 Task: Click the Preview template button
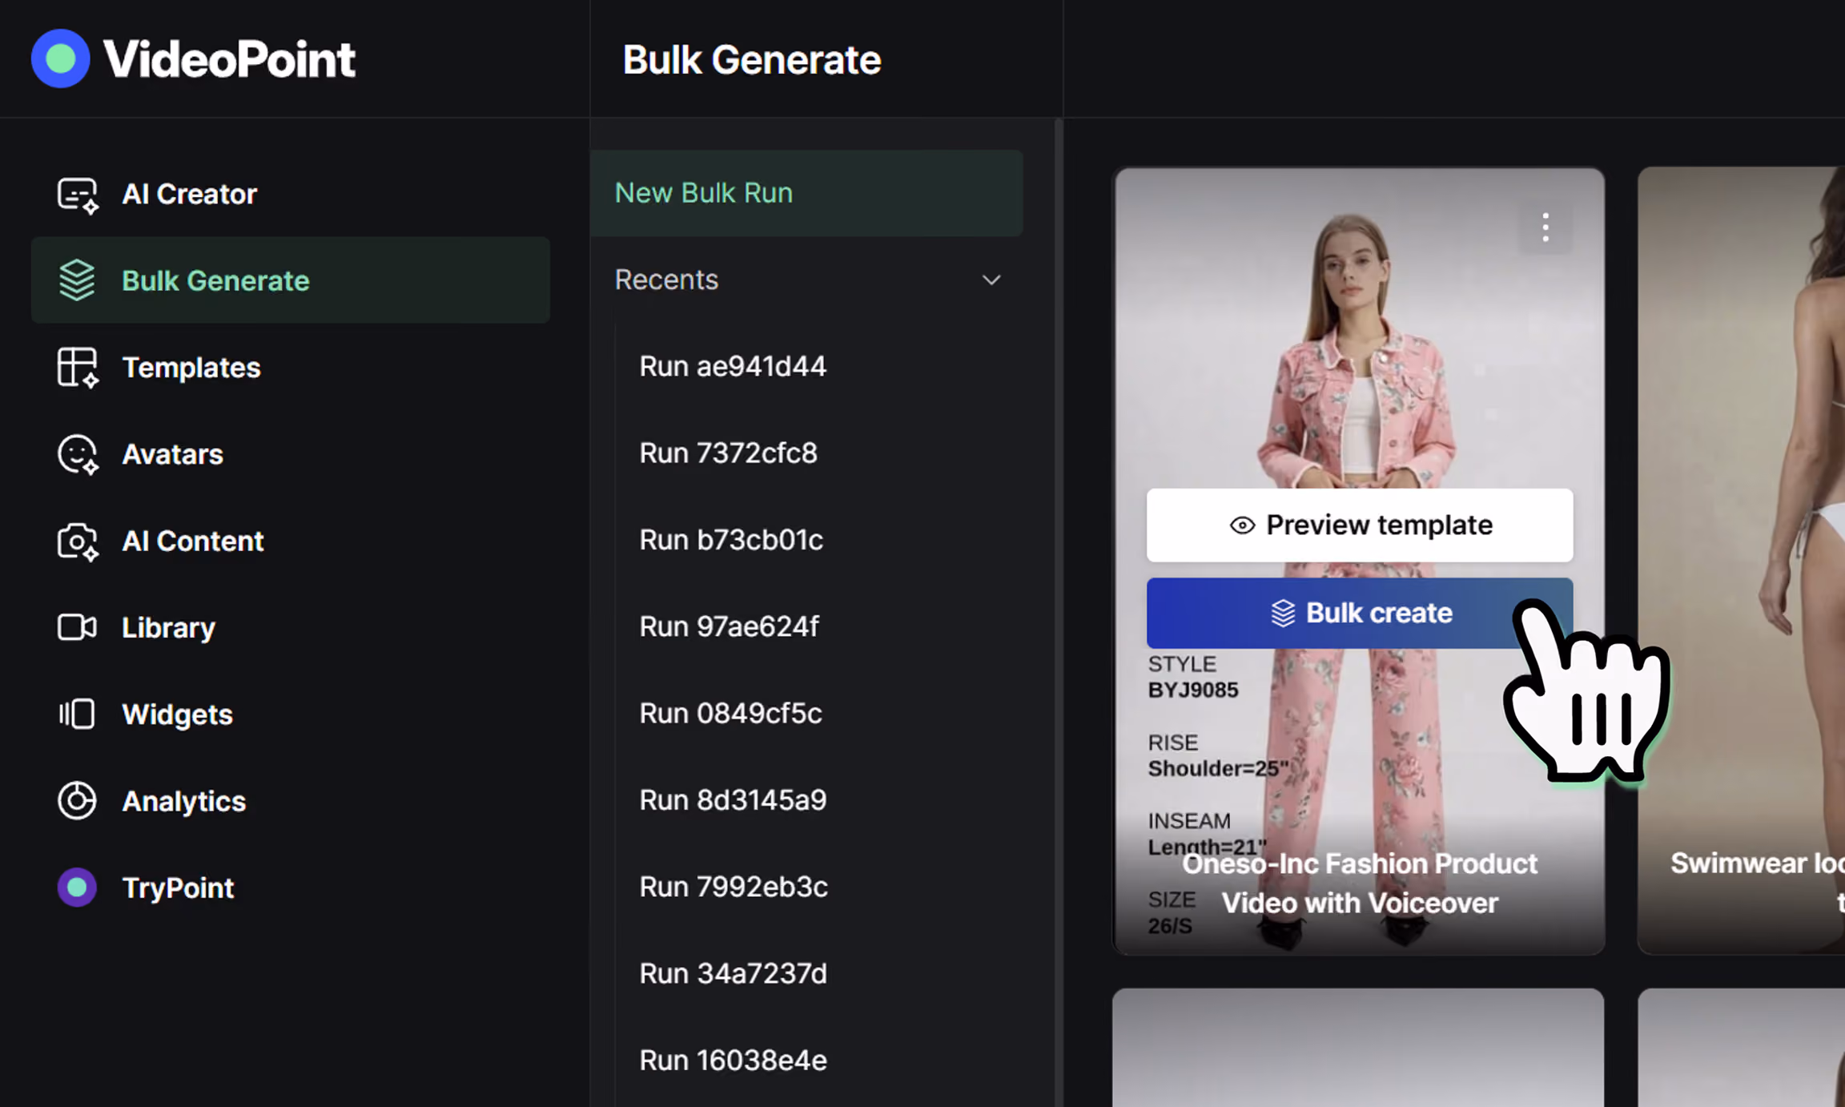pyautogui.click(x=1359, y=525)
